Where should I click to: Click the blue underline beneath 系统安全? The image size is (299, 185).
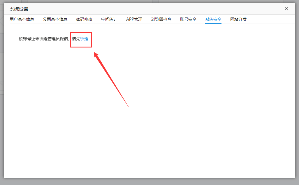coord(213,23)
